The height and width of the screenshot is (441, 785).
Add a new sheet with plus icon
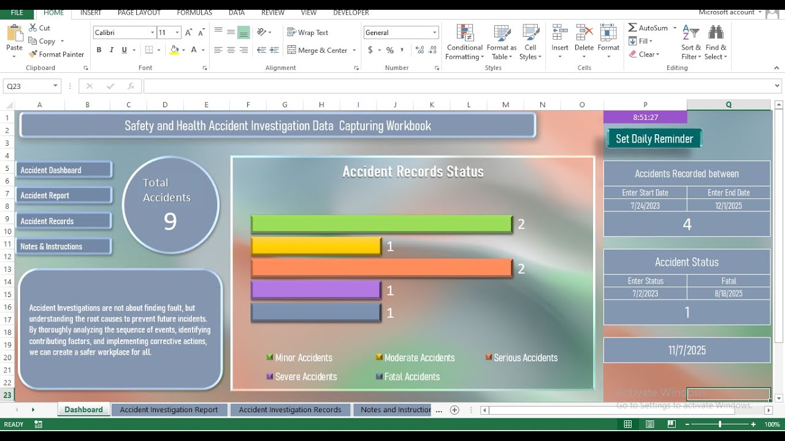[x=454, y=410]
